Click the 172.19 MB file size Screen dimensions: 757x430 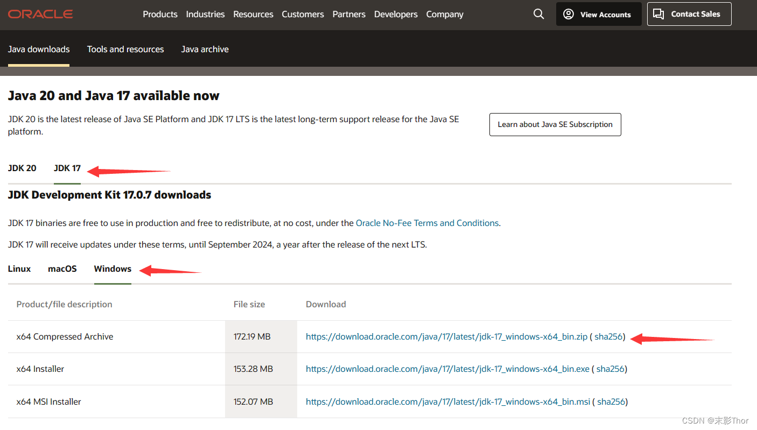(252, 337)
